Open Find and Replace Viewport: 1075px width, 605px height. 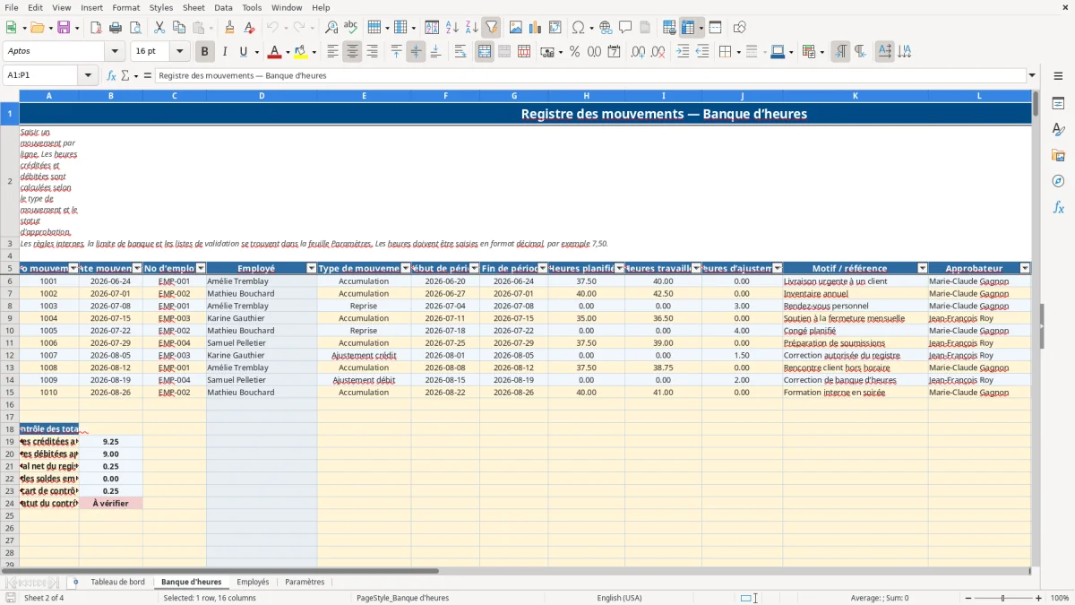[331, 28]
